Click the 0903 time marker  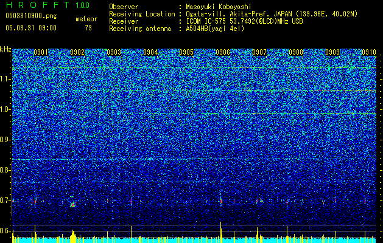pyautogui.click(x=114, y=52)
